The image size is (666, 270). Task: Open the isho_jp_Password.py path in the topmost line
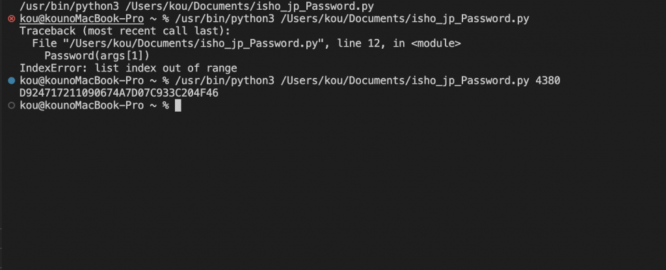tap(249, 6)
